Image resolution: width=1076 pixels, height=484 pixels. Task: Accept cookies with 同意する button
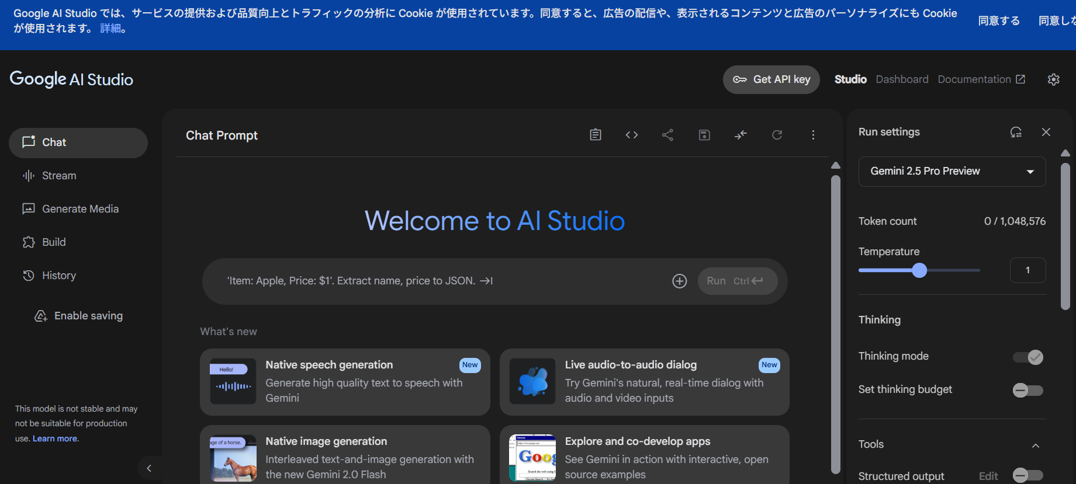pos(999,21)
